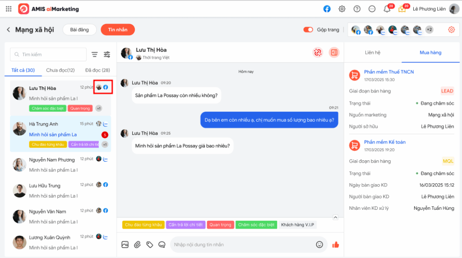
Task: Open the app launcher grid icon
Action: 9,9
